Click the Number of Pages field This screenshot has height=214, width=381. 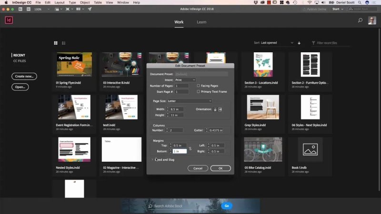click(x=182, y=86)
